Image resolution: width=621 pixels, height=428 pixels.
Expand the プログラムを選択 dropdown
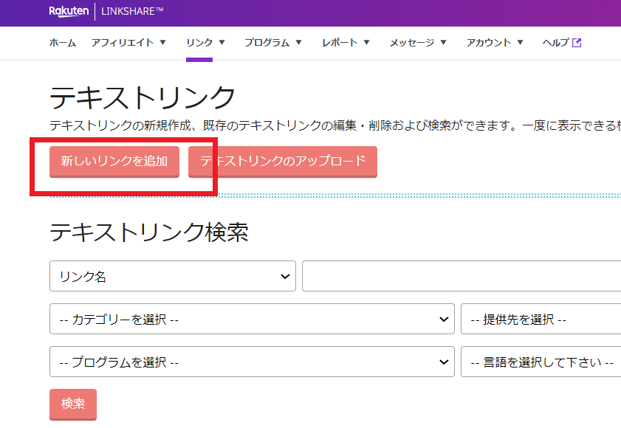tap(251, 362)
